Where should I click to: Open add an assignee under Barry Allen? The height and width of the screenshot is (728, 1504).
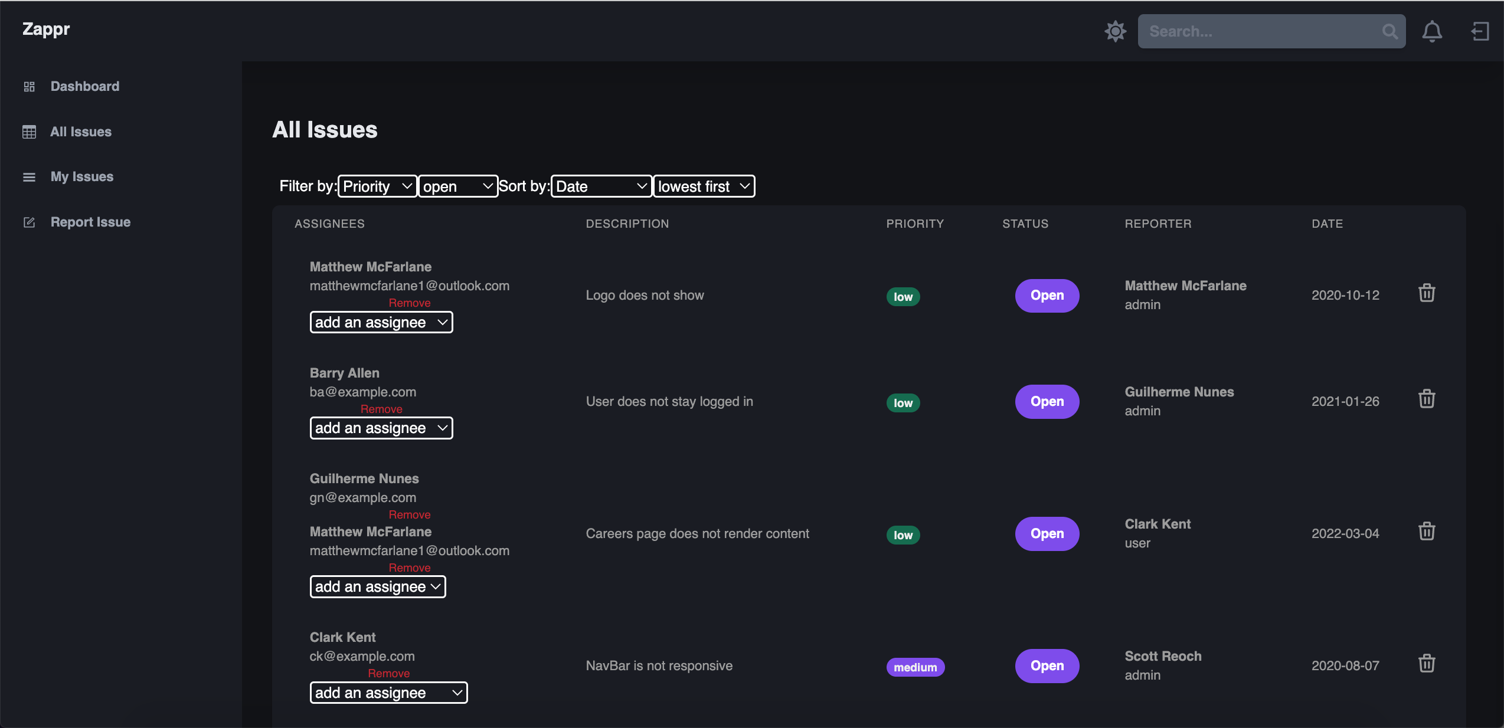[x=381, y=428]
